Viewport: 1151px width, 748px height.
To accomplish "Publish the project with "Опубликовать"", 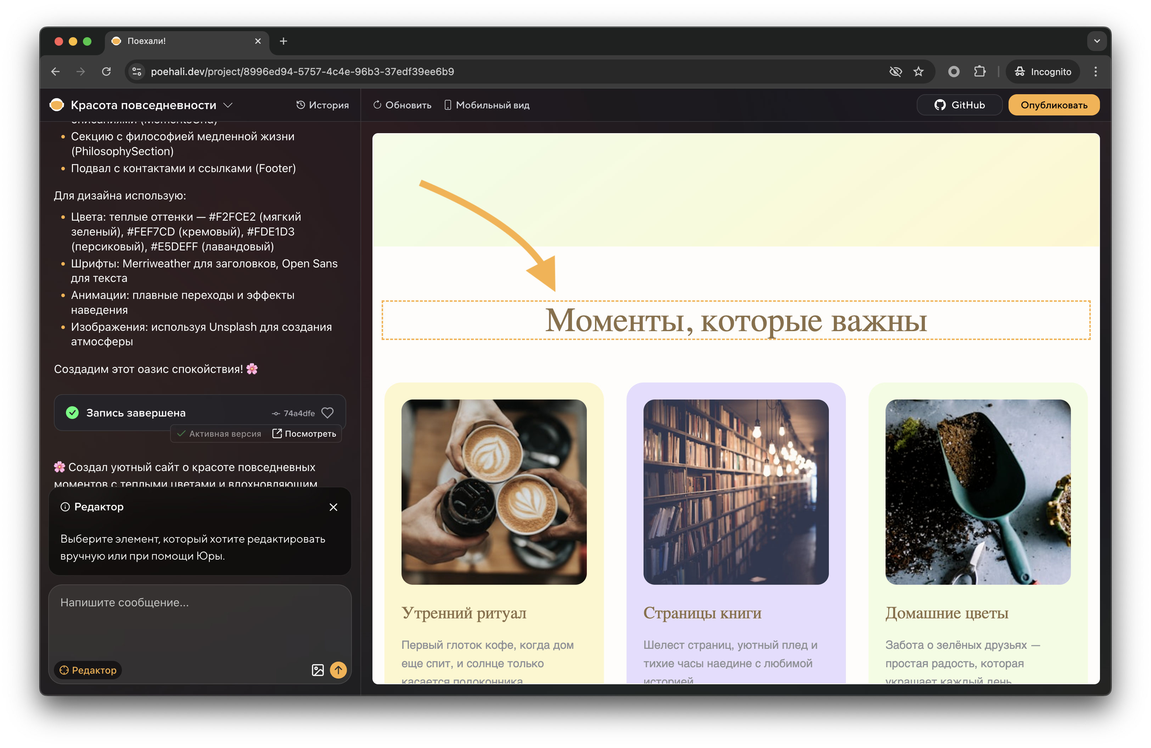I will [1054, 105].
